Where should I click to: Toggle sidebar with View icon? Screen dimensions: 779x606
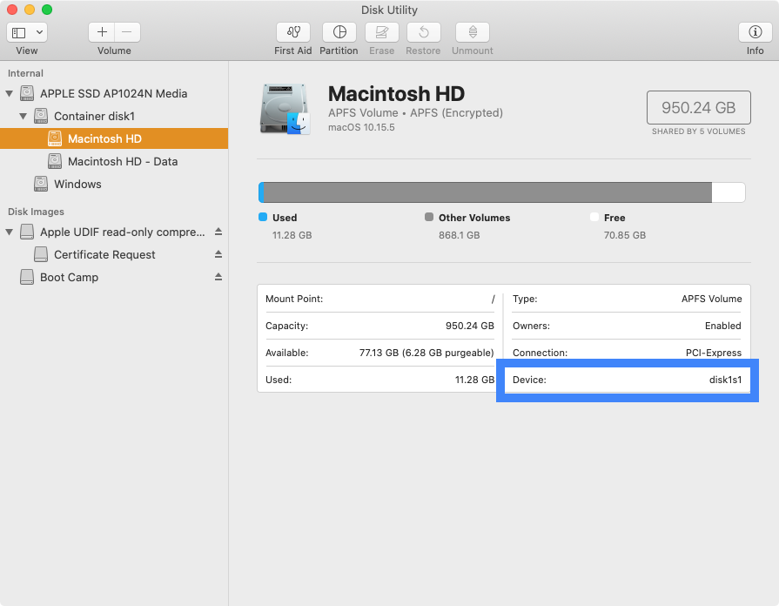(19, 33)
